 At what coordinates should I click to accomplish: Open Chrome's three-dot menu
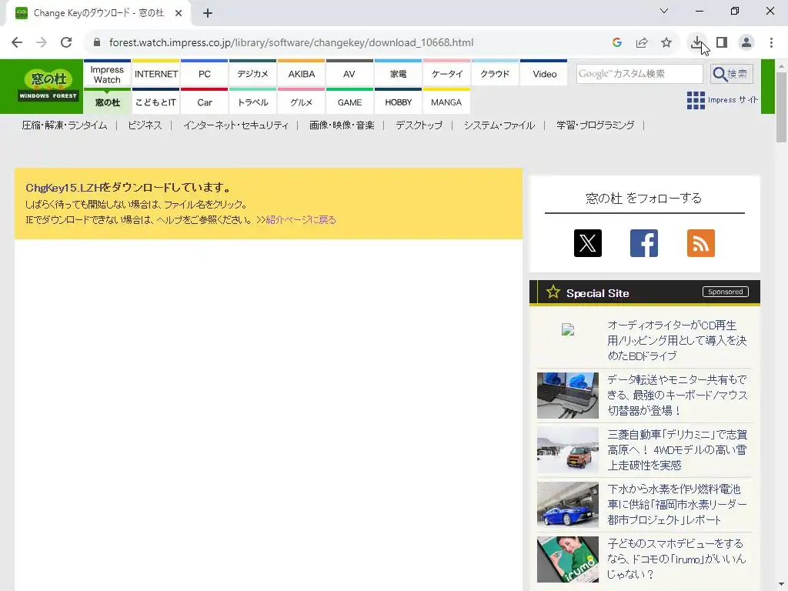(x=771, y=43)
